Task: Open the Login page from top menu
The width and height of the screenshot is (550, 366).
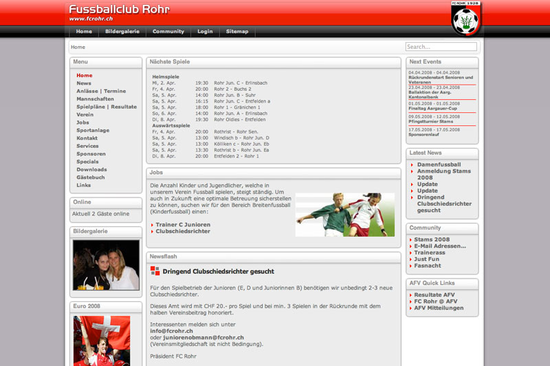Action: (205, 32)
